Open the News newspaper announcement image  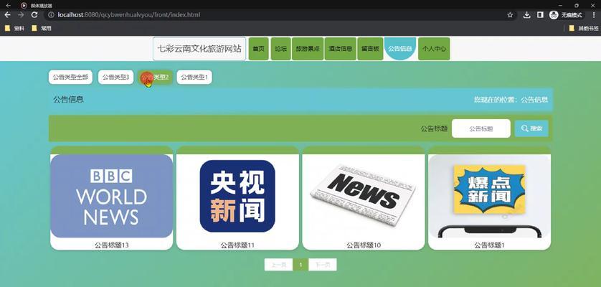[x=364, y=196]
